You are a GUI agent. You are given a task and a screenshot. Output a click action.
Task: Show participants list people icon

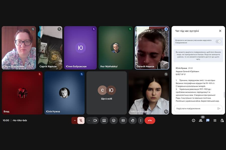point(201,120)
